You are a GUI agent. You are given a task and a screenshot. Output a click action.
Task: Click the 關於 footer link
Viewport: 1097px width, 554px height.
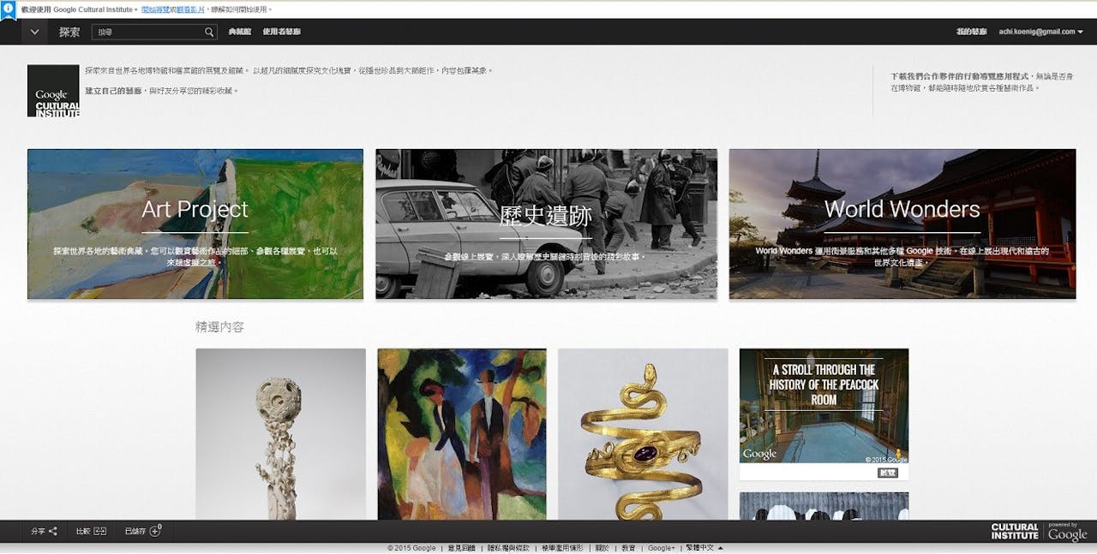(x=602, y=548)
